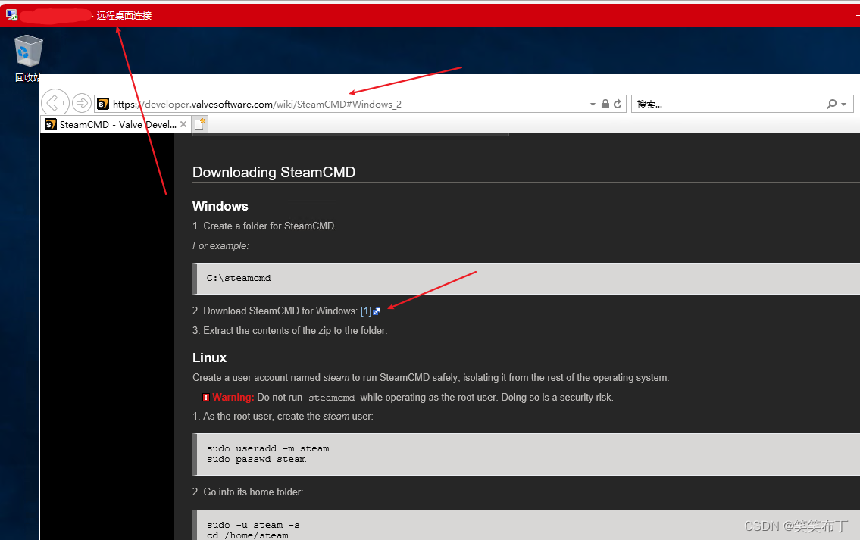Expand the address bar history dropdown
Image resolution: width=860 pixels, height=540 pixels.
[593, 105]
